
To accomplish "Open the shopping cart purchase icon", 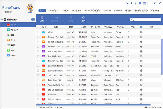I will [x=127, y=4].
